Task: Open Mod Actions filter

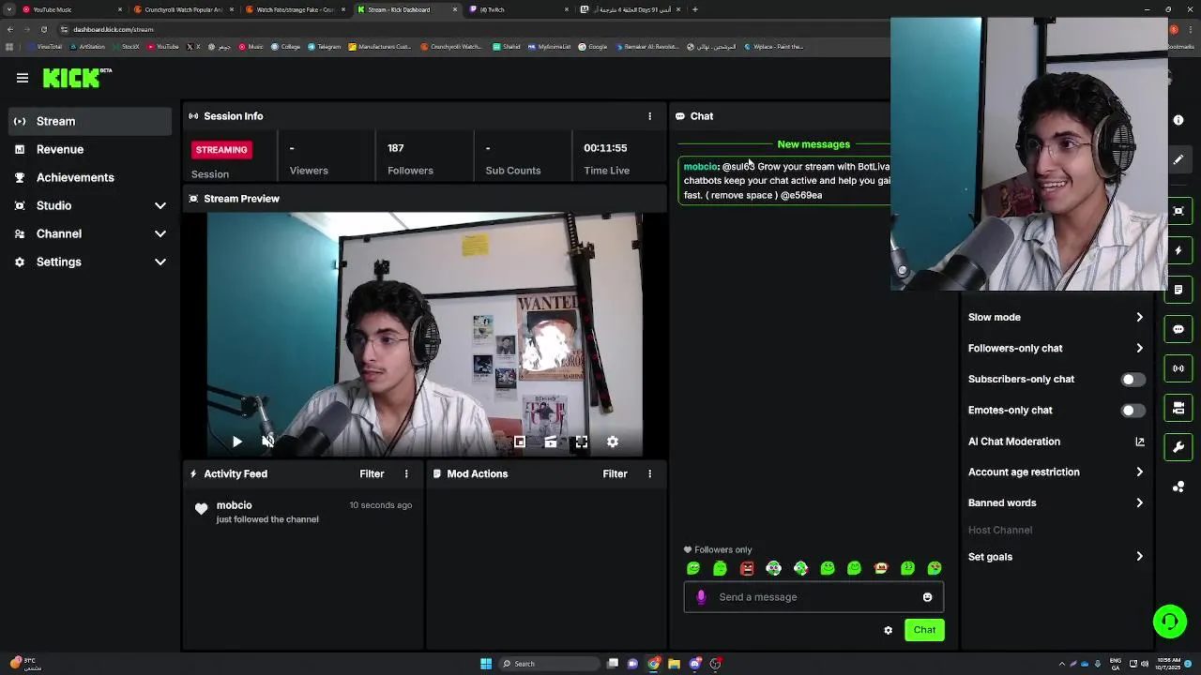Action: (615, 473)
